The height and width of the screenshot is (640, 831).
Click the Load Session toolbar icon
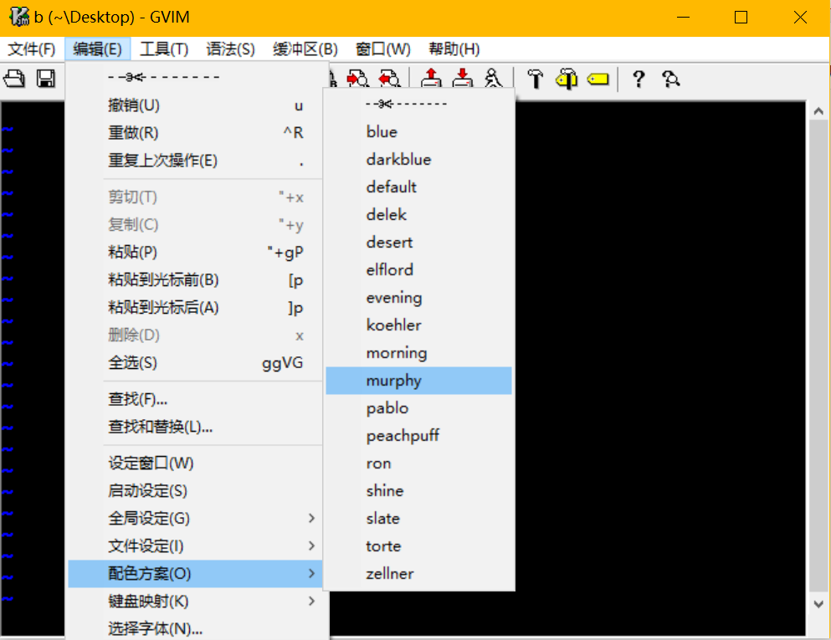430,79
